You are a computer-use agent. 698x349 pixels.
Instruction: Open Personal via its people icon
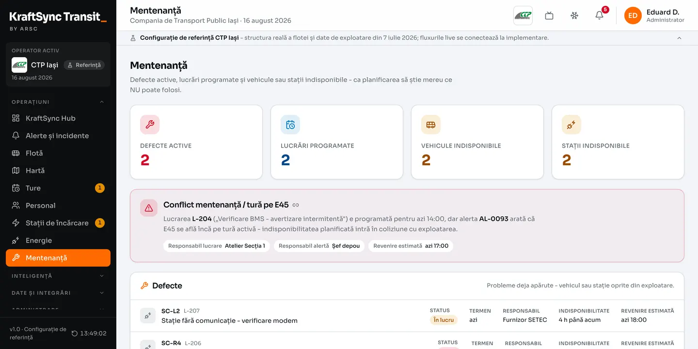[16, 206]
